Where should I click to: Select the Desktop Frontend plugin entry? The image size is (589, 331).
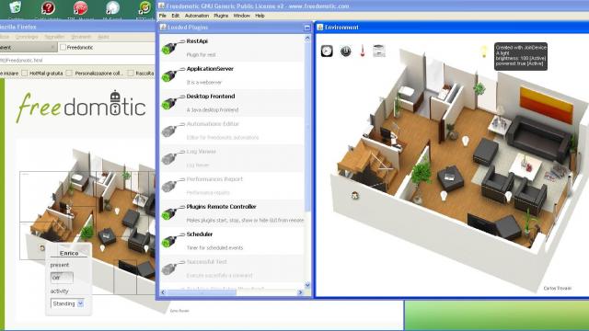click(232, 103)
